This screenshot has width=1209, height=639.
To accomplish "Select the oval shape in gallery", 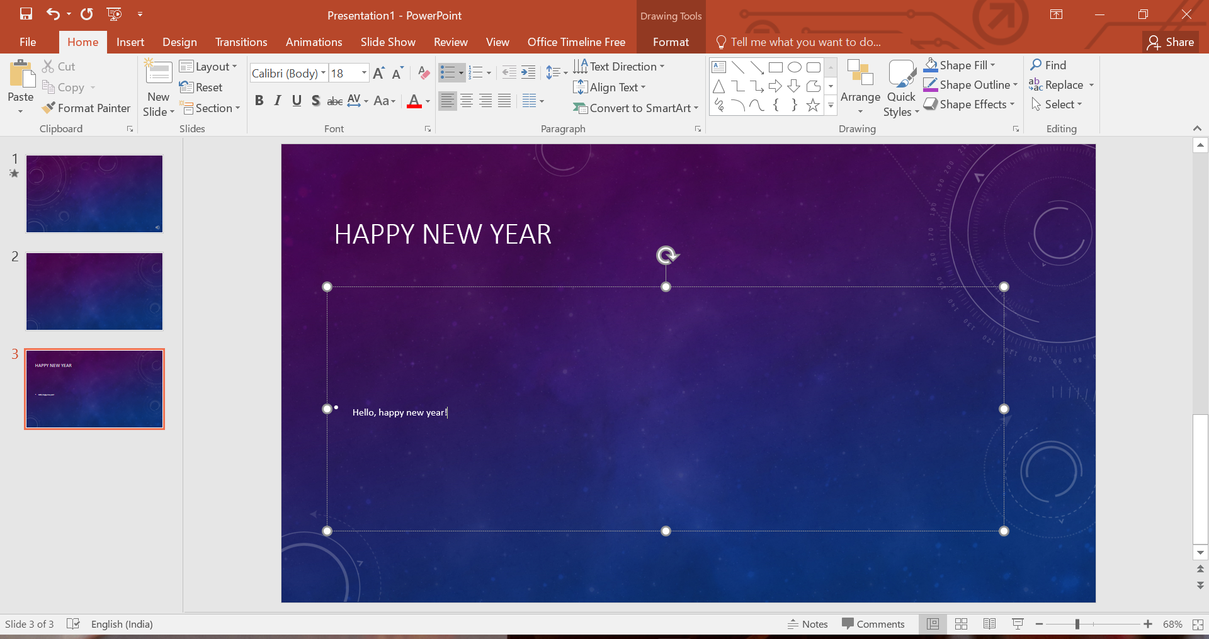I will [x=795, y=67].
